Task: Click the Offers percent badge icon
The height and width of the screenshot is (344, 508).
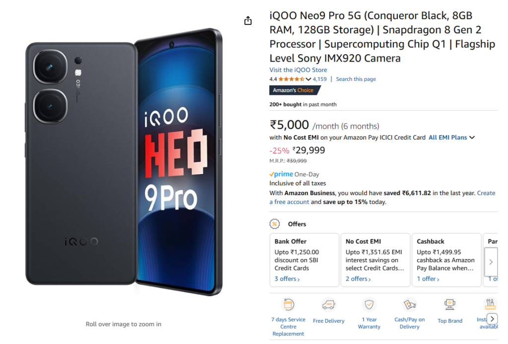Action: (275, 224)
